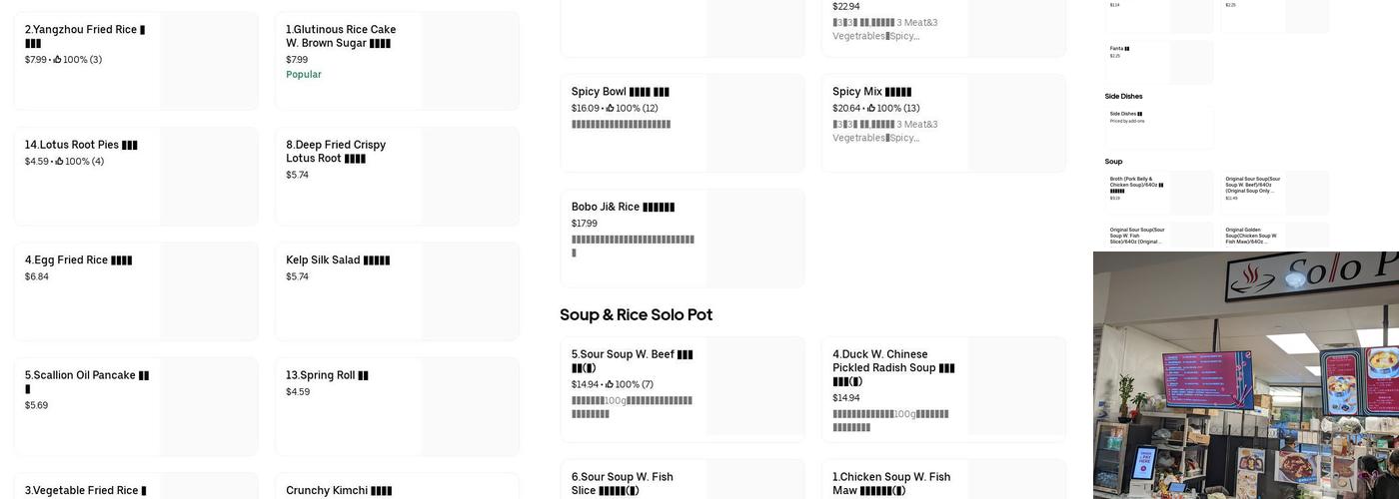Click thumbs-up rating icon on Lotus Root Pies
The width and height of the screenshot is (1399, 499).
click(59, 162)
